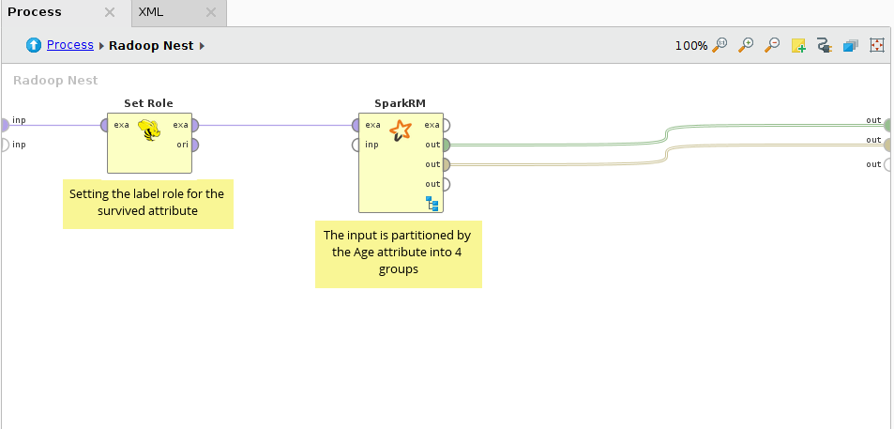The height and width of the screenshot is (429, 894).
Task: Click the zoom in magnifier
Action: 747,45
